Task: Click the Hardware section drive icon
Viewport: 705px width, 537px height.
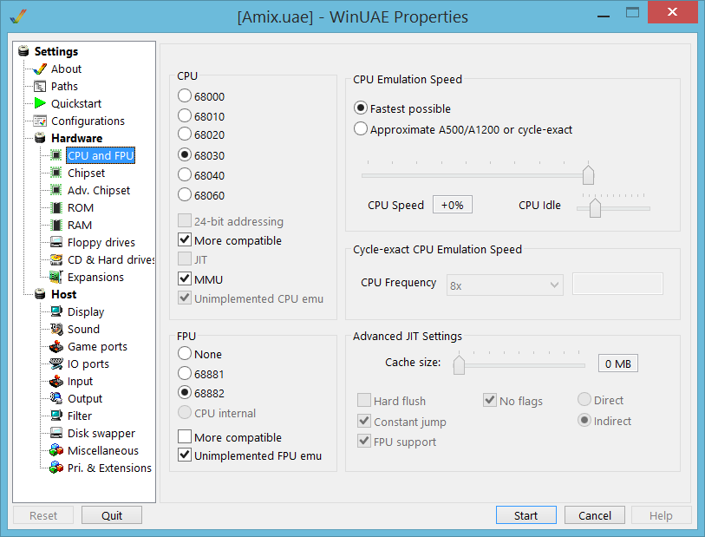Action: [x=40, y=138]
